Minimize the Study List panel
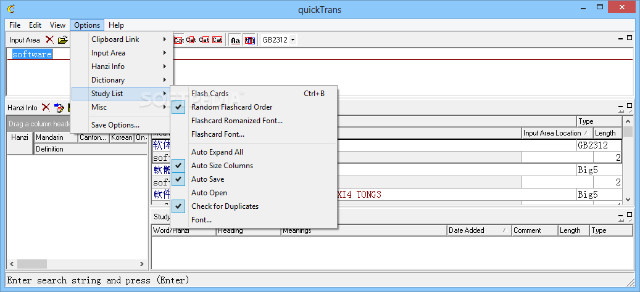Image resolution: width=640 pixels, height=292 pixels. click(621, 214)
